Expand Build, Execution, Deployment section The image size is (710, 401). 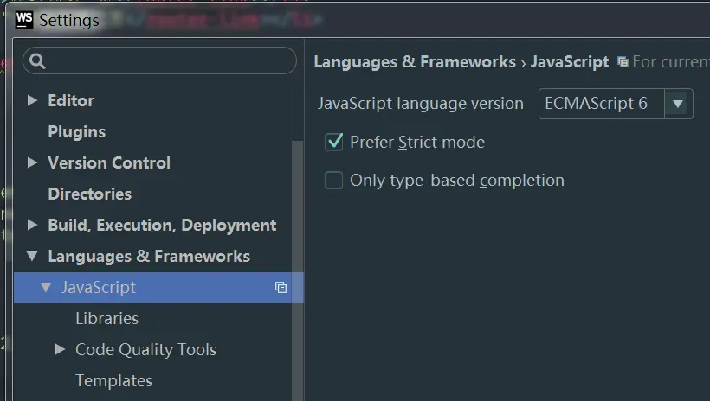coord(32,225)
